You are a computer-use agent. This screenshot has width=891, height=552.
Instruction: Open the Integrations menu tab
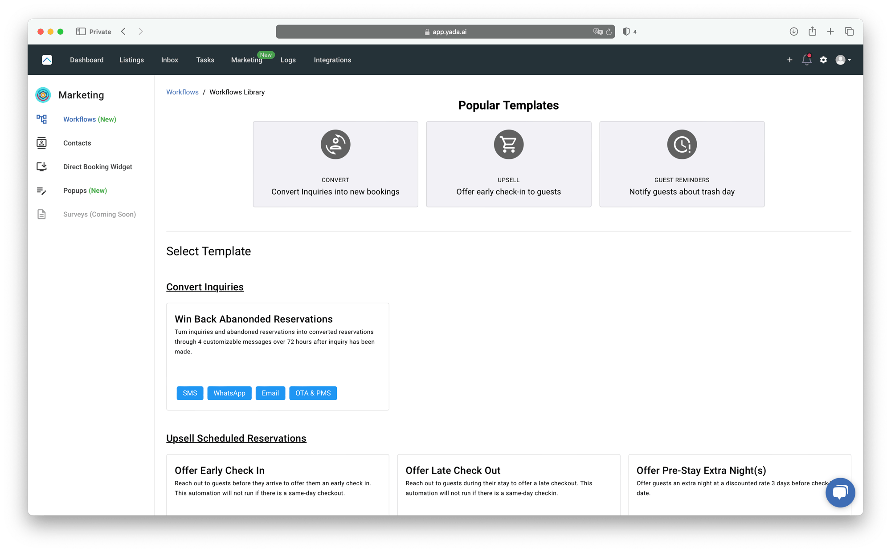coord(332,59)
